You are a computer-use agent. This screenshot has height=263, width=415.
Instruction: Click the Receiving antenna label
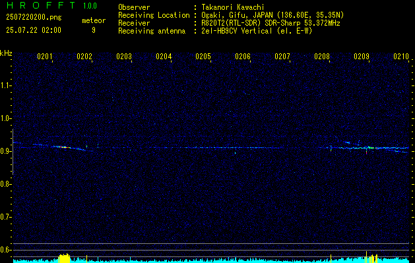[x=152, y=31]
